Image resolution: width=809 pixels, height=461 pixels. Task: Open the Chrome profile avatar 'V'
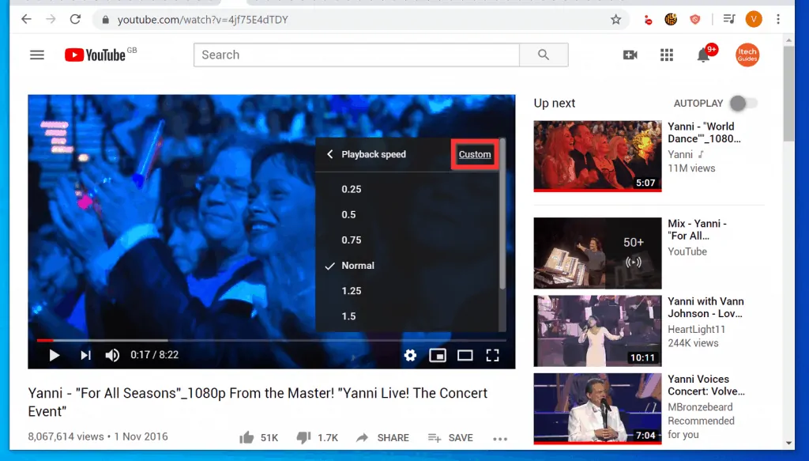click(754, 20)
